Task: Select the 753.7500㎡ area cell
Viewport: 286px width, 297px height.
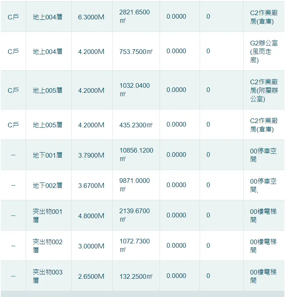Action: [136, 51]
